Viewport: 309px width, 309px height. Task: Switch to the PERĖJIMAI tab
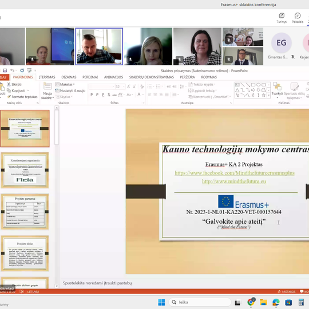click(x=90, y=77)
